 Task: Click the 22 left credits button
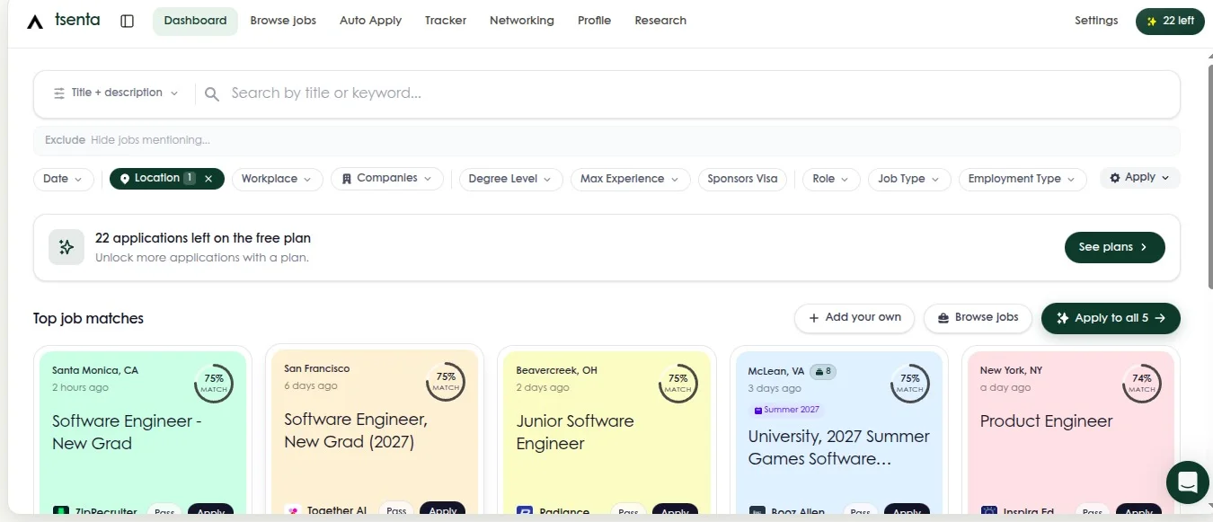point(1170,21)
